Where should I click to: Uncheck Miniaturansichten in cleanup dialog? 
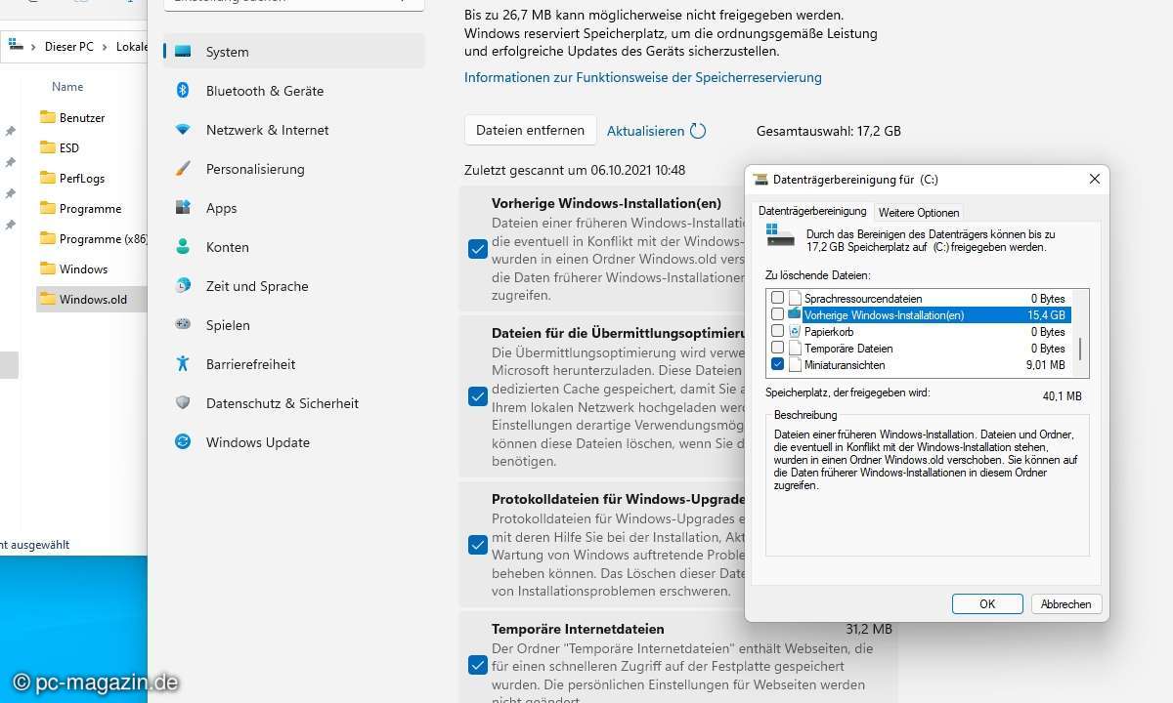(x=778, y=364)
